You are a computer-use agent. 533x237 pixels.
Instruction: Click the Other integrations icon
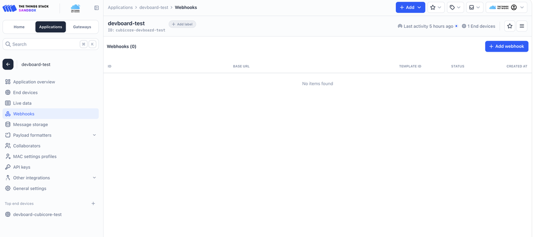point(8,178)
